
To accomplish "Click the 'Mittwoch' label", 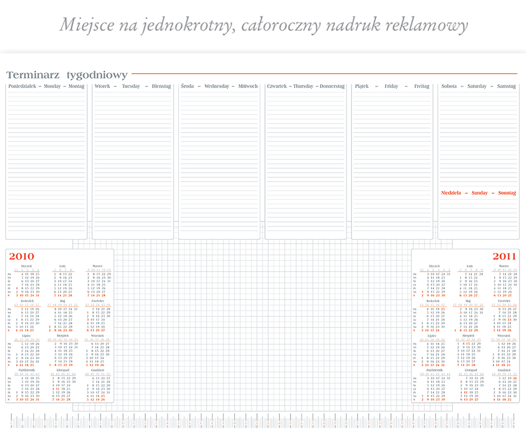I will pos(248,86).
